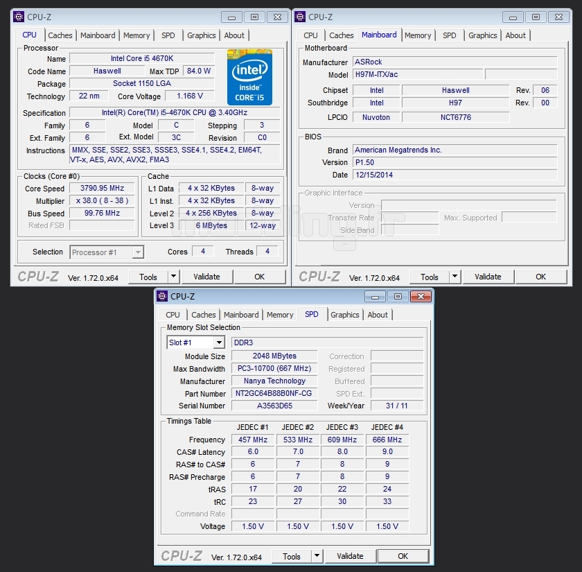The image size is (582, 572).
Task: Click Validate button in SPD window
Action: tap(350, 556)
